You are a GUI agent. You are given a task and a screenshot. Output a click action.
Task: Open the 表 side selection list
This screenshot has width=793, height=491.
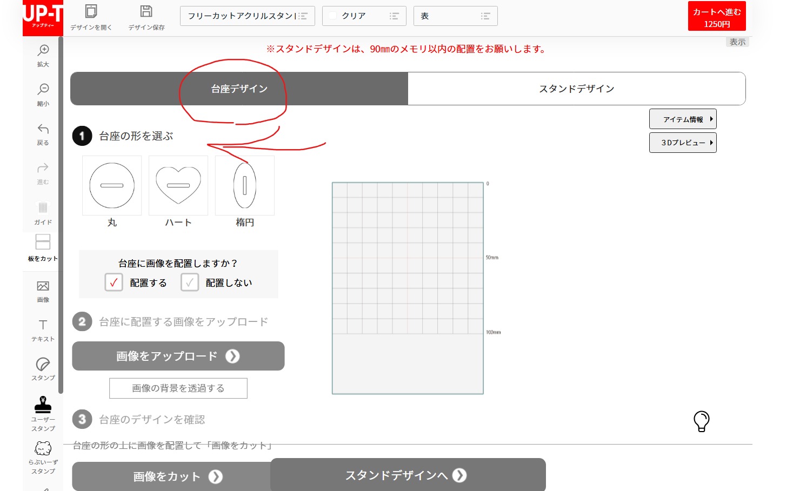tap(455, 16)
